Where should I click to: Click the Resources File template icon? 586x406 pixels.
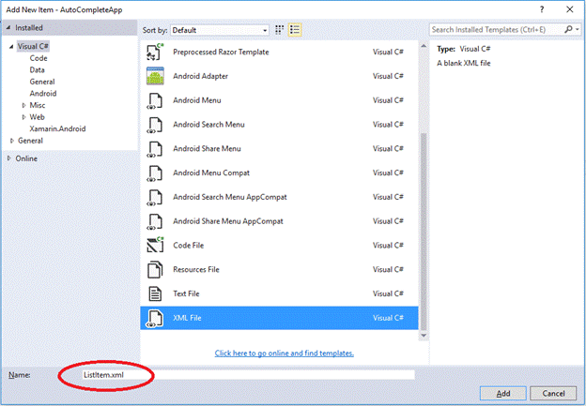[155, 269]
